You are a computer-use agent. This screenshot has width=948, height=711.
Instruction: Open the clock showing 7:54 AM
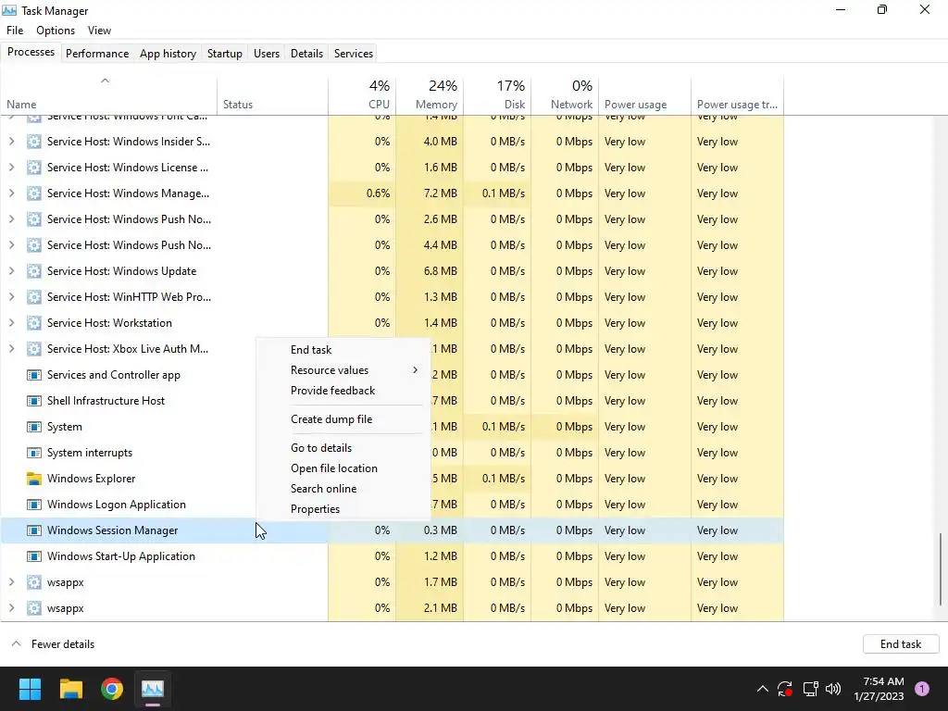click(879, 689)
